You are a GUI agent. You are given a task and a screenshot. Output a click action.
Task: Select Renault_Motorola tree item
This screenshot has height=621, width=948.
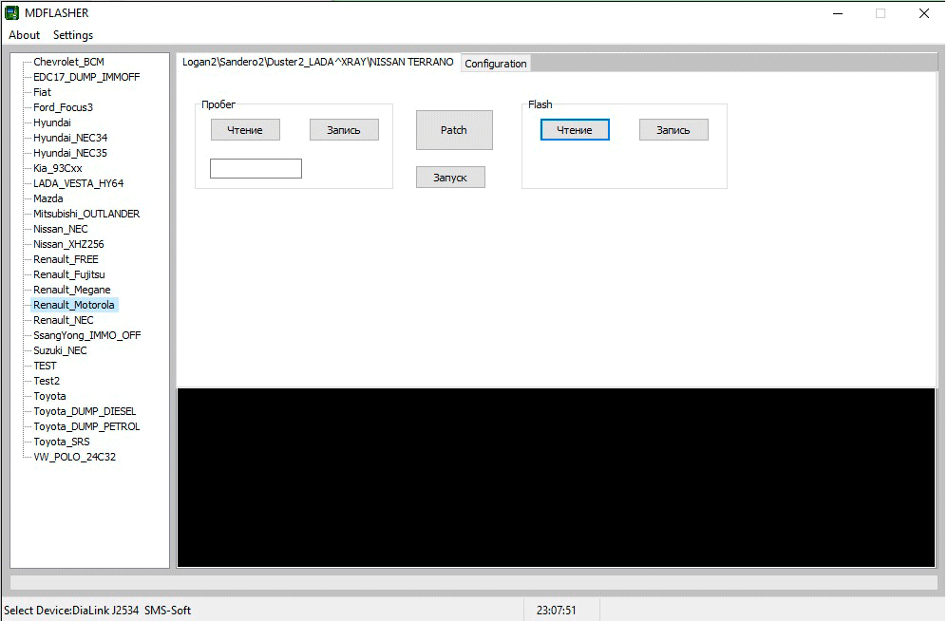coord(74,305)
